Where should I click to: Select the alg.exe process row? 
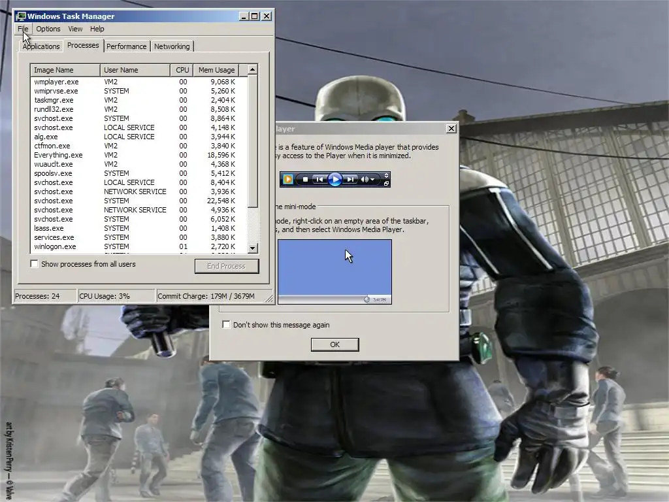coord(139,137)
